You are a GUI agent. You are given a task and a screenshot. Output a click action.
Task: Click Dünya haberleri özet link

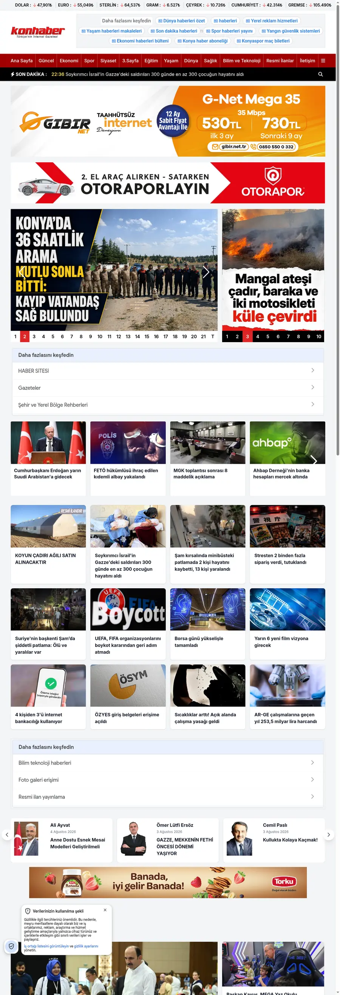coord(182,21)
